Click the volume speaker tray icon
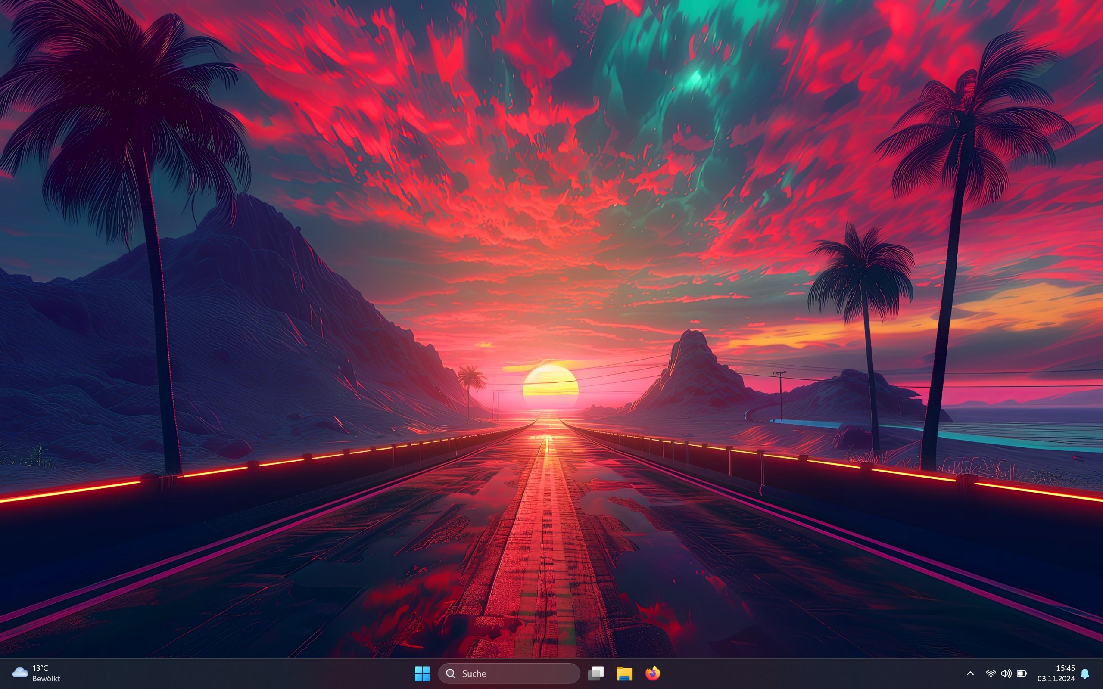Image resolution: width=1103 pixels, height=689 pixels. [x=1006, y=673]
